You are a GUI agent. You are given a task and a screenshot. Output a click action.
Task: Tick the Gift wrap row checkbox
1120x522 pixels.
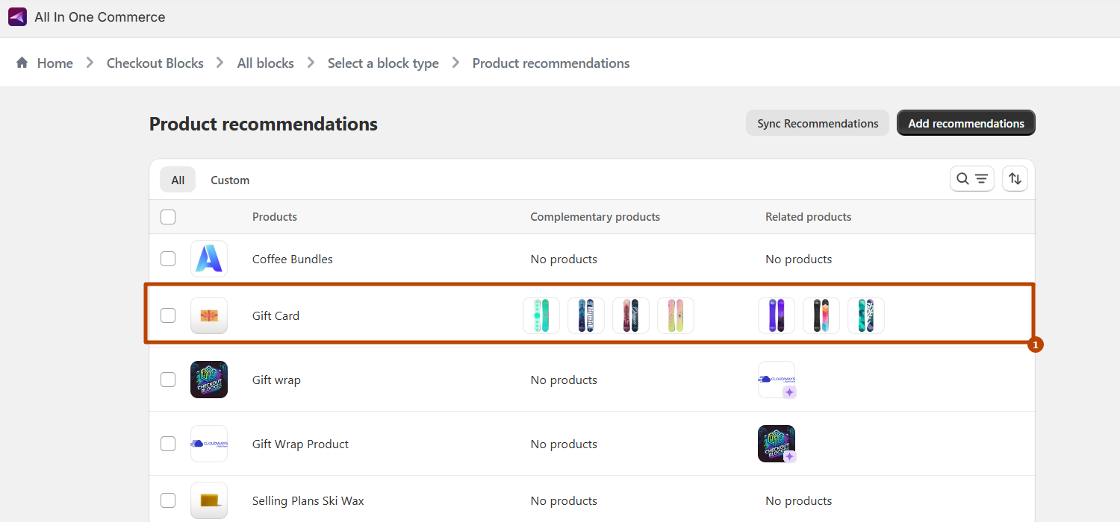coord(168,380)
